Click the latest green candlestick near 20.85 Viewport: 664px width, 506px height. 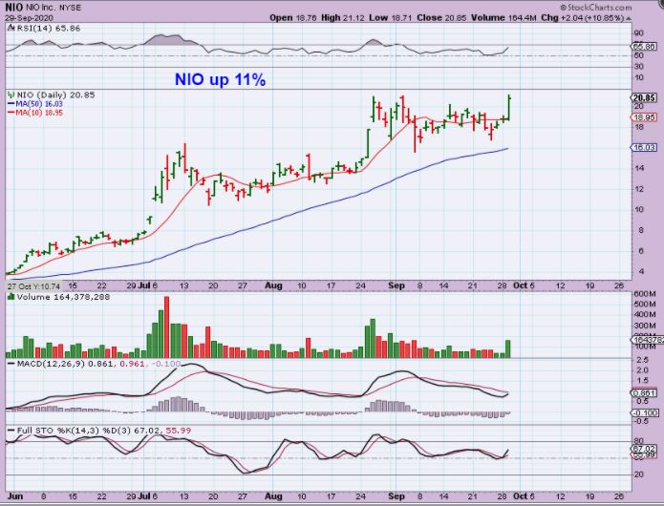[x=508, y=108]
